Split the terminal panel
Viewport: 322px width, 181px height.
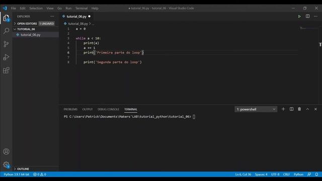click(291, 109)
